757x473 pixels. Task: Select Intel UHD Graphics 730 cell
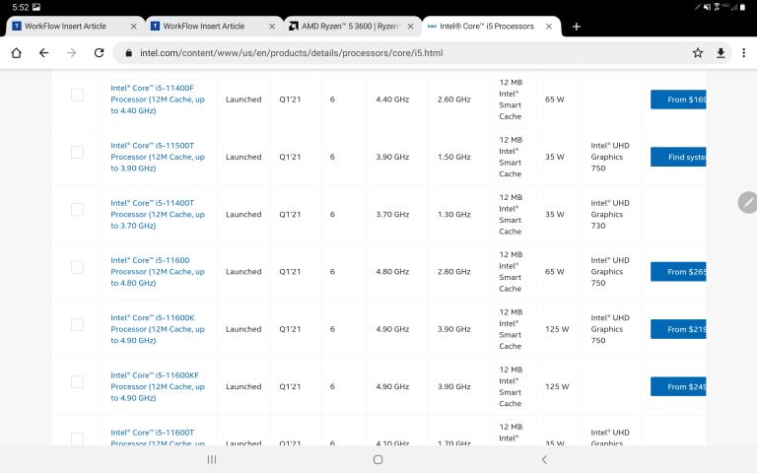(x=610, y=214)
